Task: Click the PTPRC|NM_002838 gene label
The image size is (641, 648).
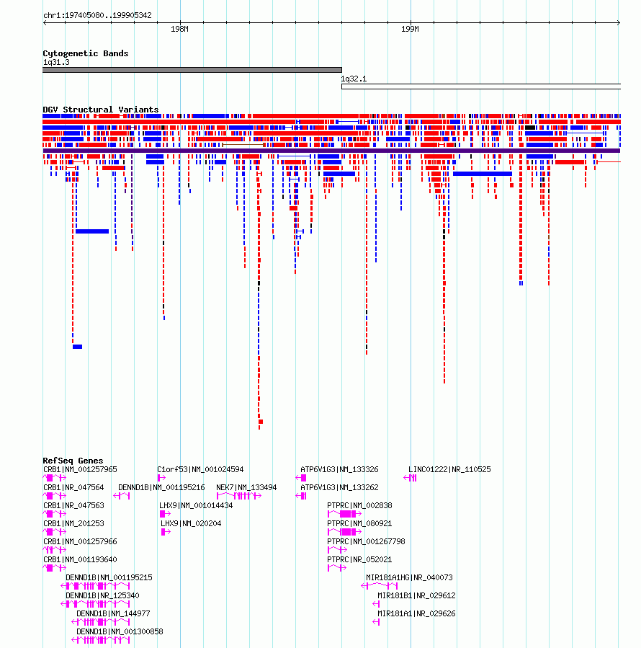Action: (x=359, y=505)
